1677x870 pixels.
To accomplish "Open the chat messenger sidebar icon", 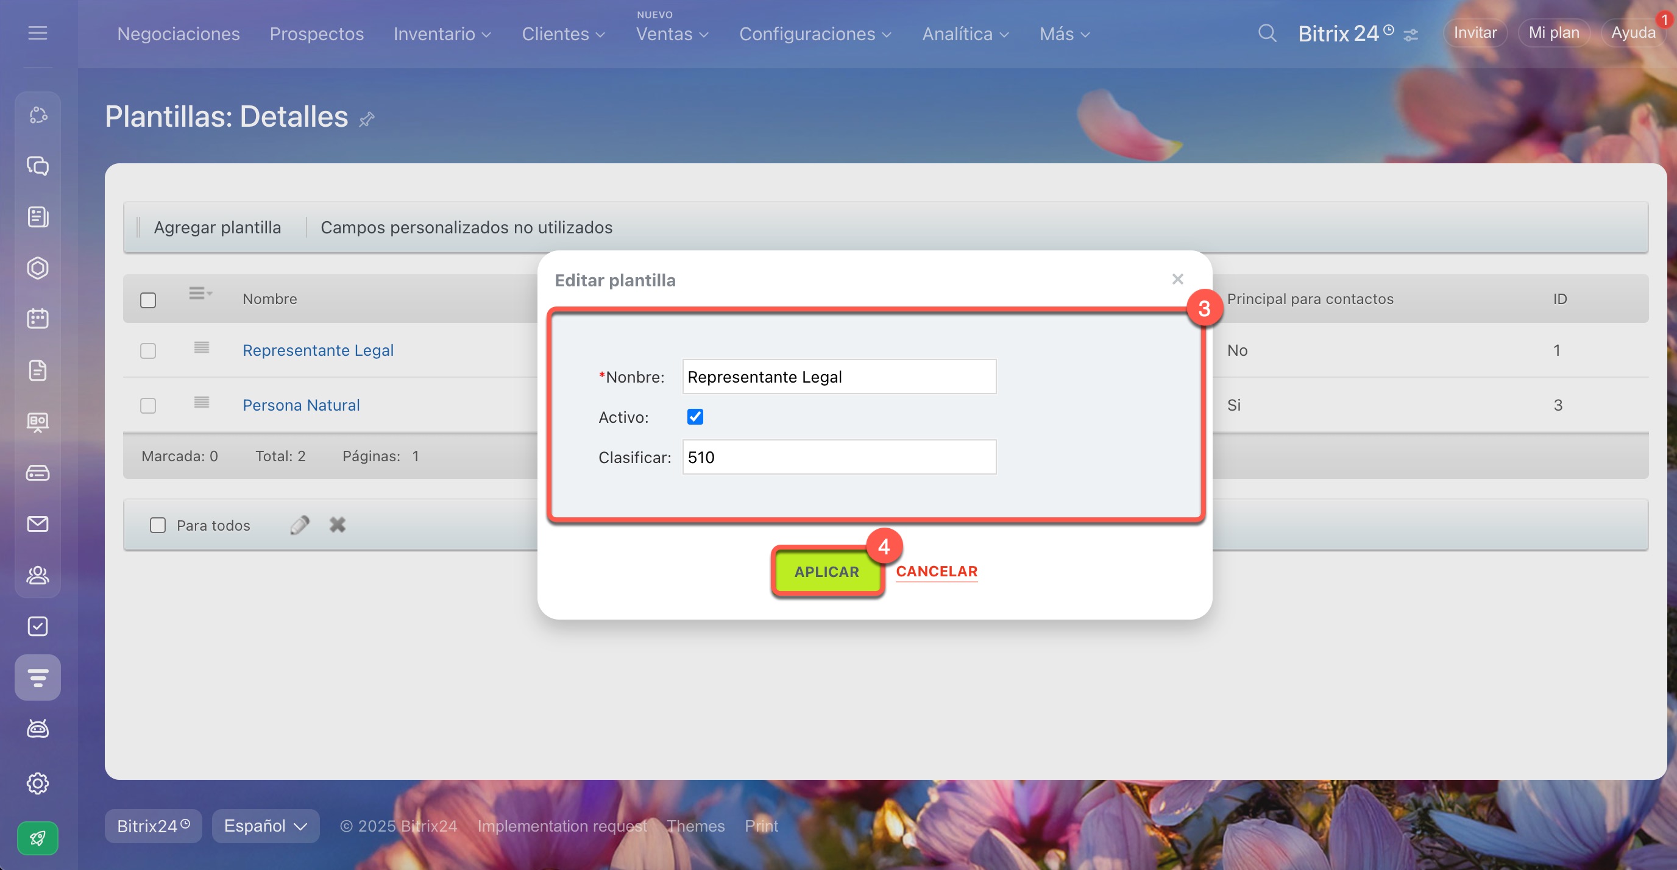I will pos(38,166).
